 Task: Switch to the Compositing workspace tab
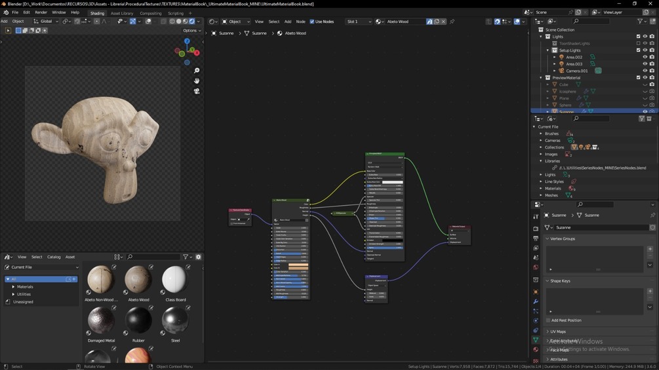(150, 13)
